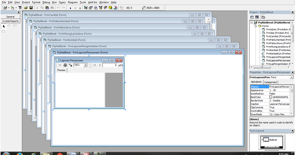Toggle the group tree in the report viewer
The image size is (295, 155).
coord(70,65)
